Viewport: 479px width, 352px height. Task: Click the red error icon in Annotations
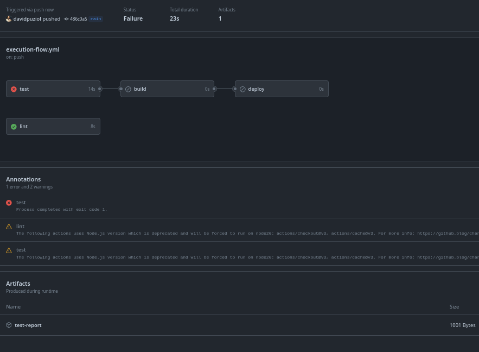[9, 203]
